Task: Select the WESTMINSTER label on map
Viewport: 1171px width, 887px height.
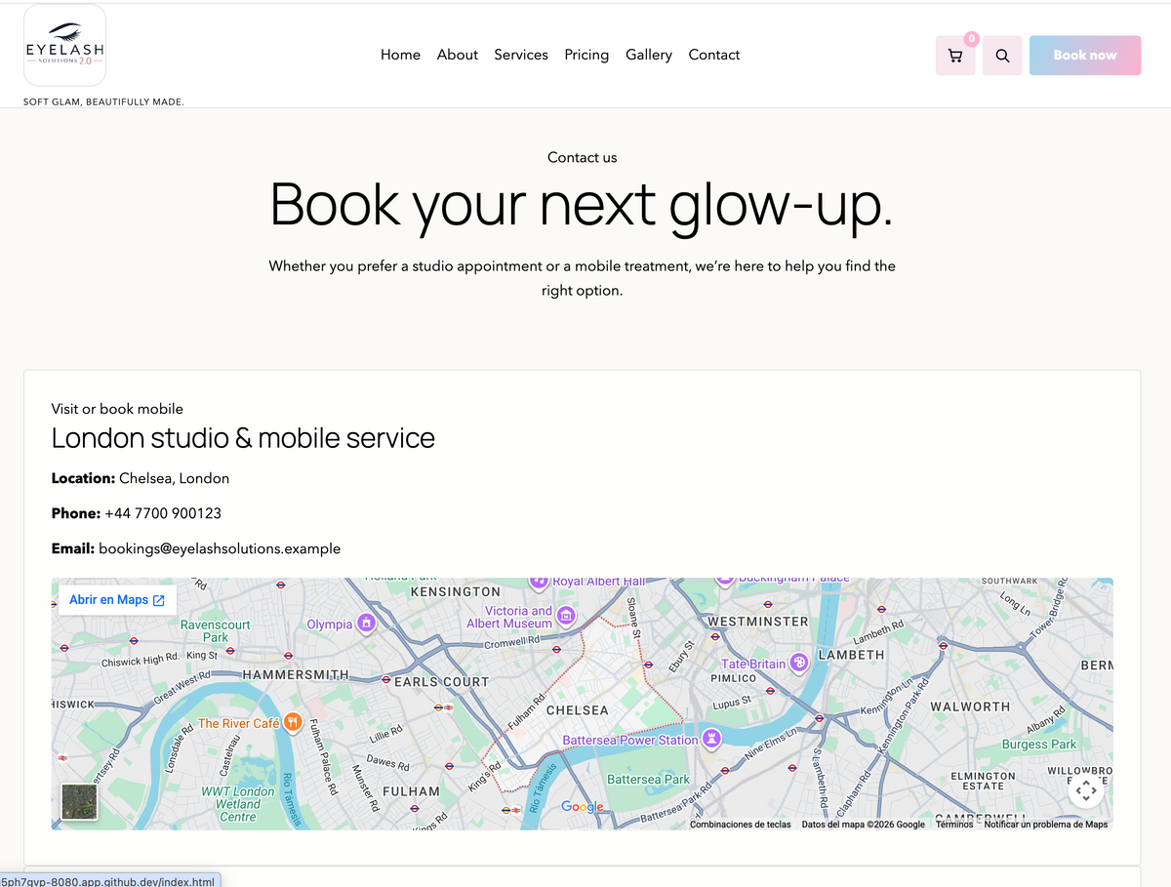Action: pos(758,622)
